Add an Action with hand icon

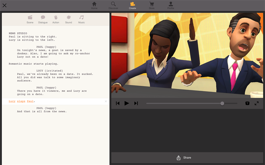coord(56,19)
